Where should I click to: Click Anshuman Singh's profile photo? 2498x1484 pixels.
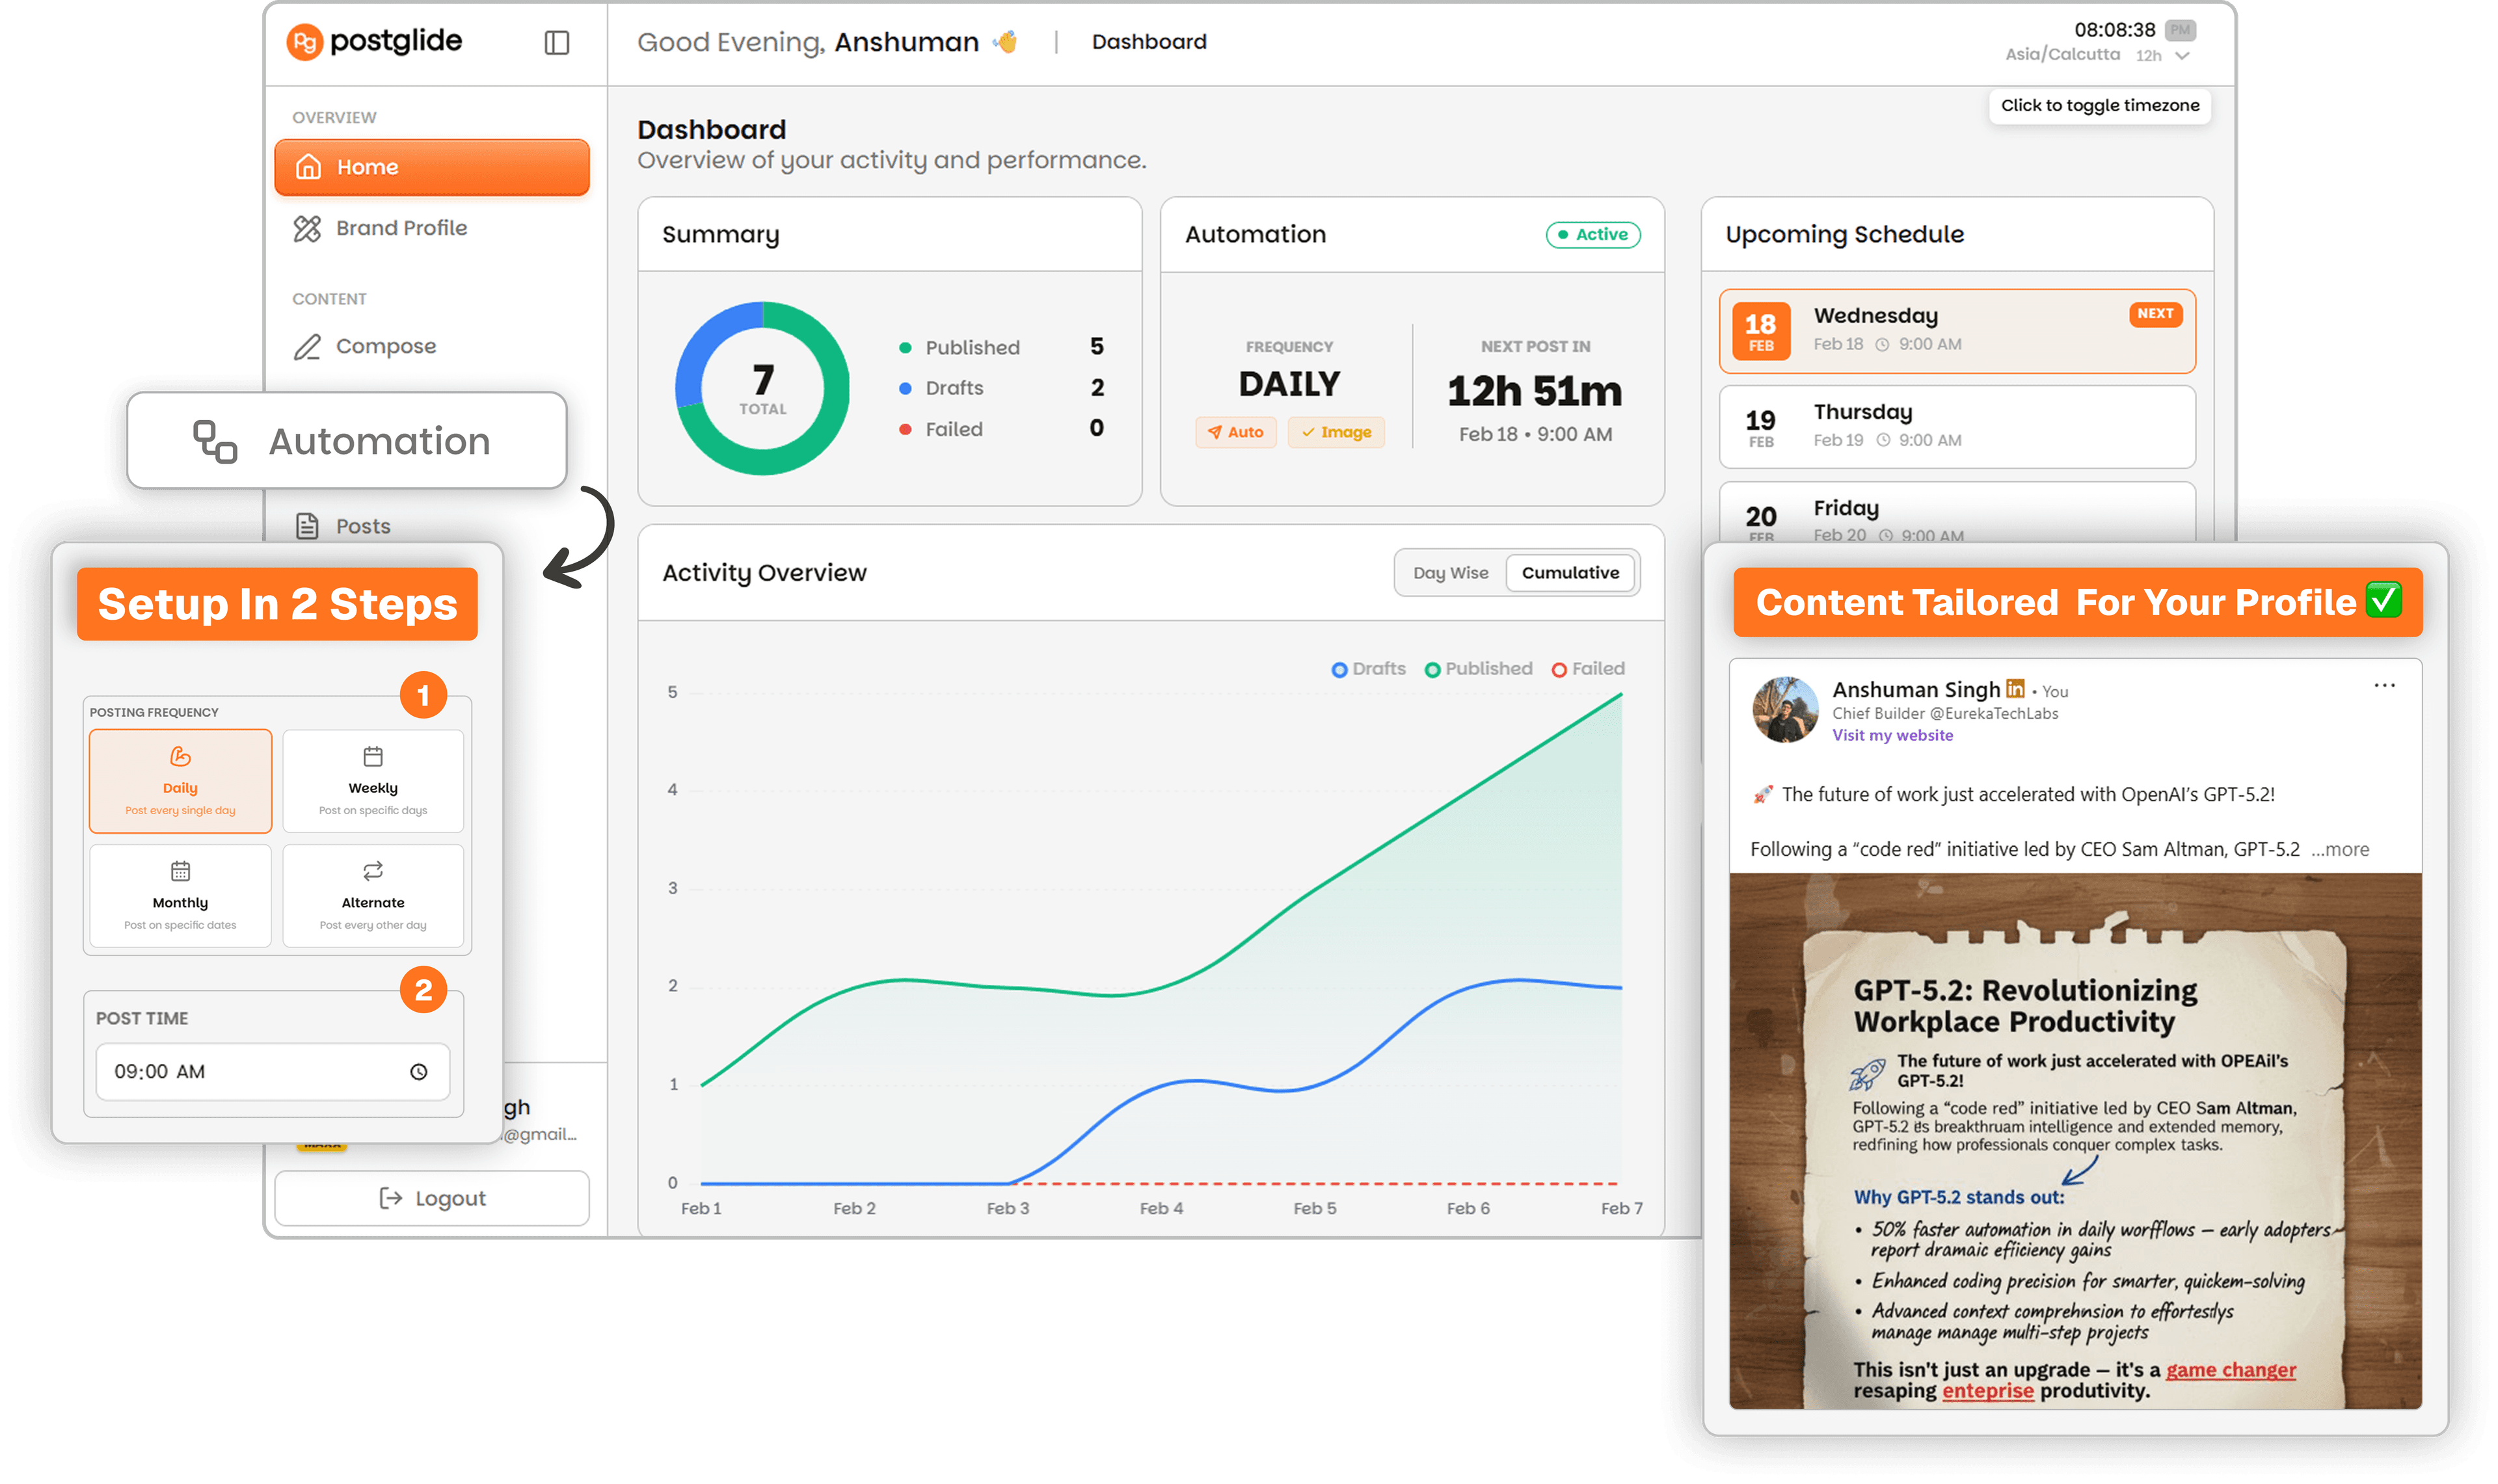(1786, 710)
